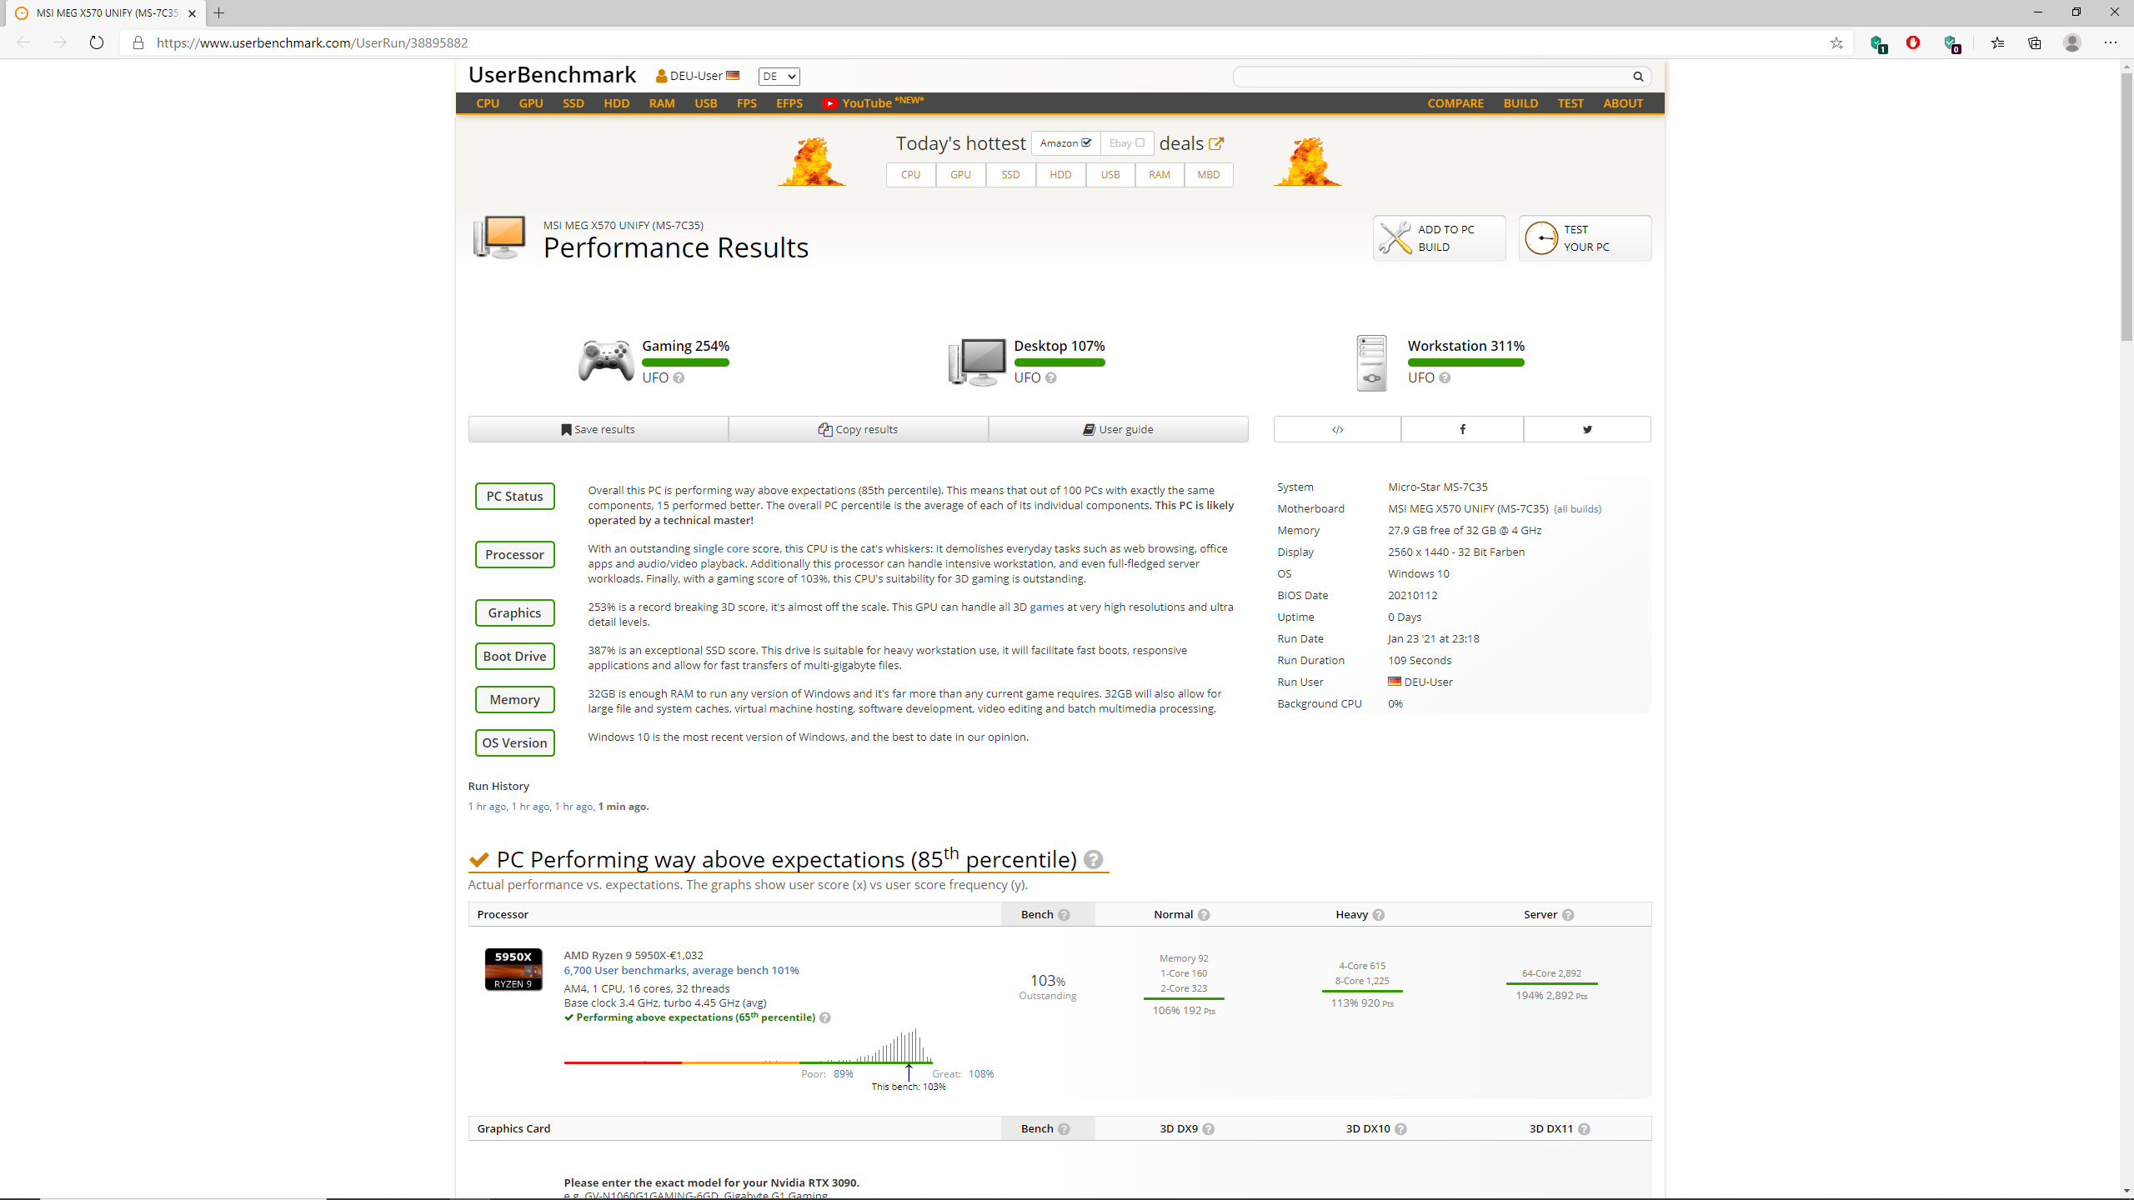Click the browser refresh icon
Image resolution: width=2134 pixels, height=1200 pixels.
pyautogui.click(x=97, y=42)
